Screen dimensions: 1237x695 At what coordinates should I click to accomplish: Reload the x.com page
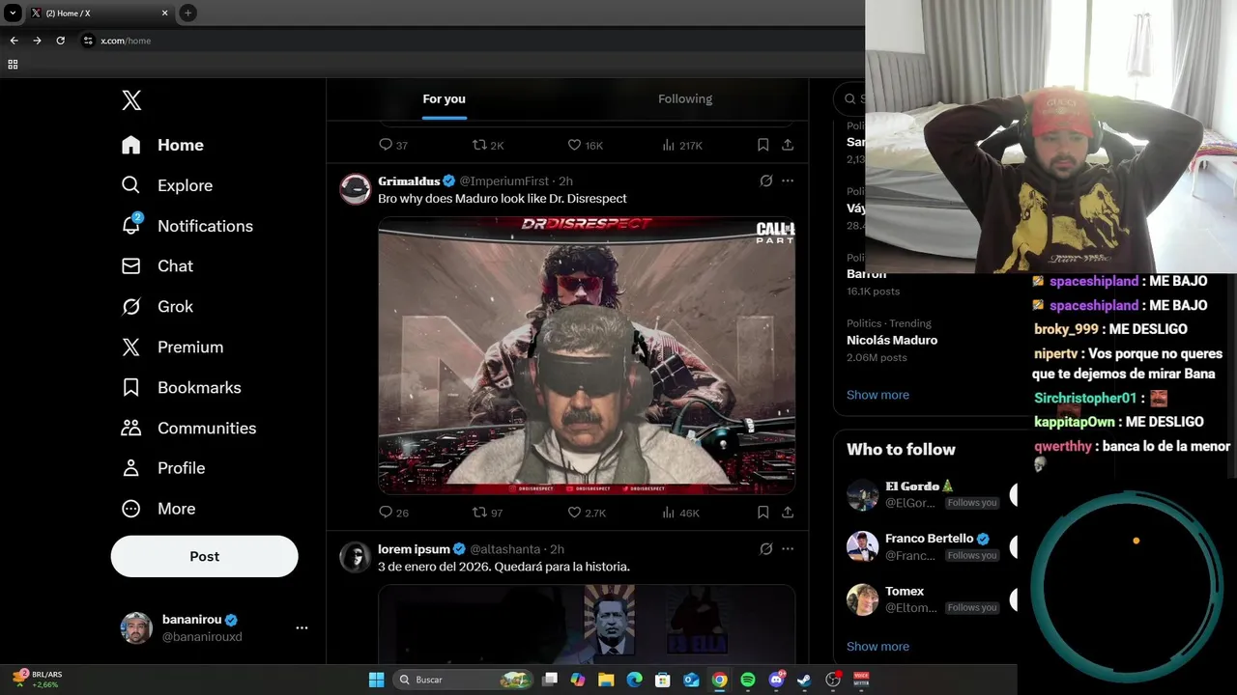(60, 41)
